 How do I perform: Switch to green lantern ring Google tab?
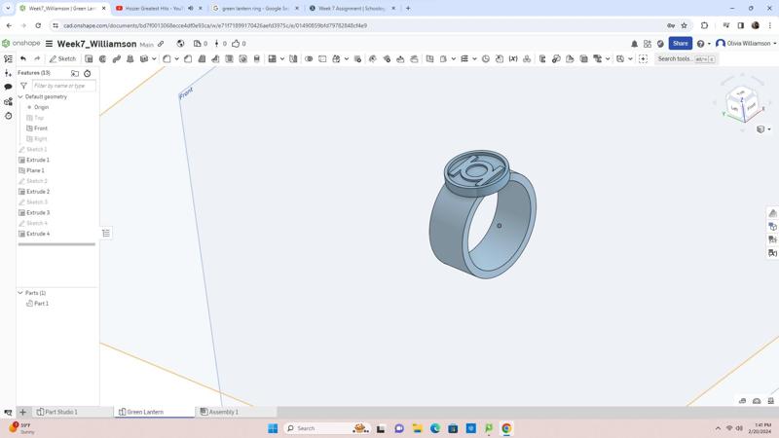coord(255,9)
